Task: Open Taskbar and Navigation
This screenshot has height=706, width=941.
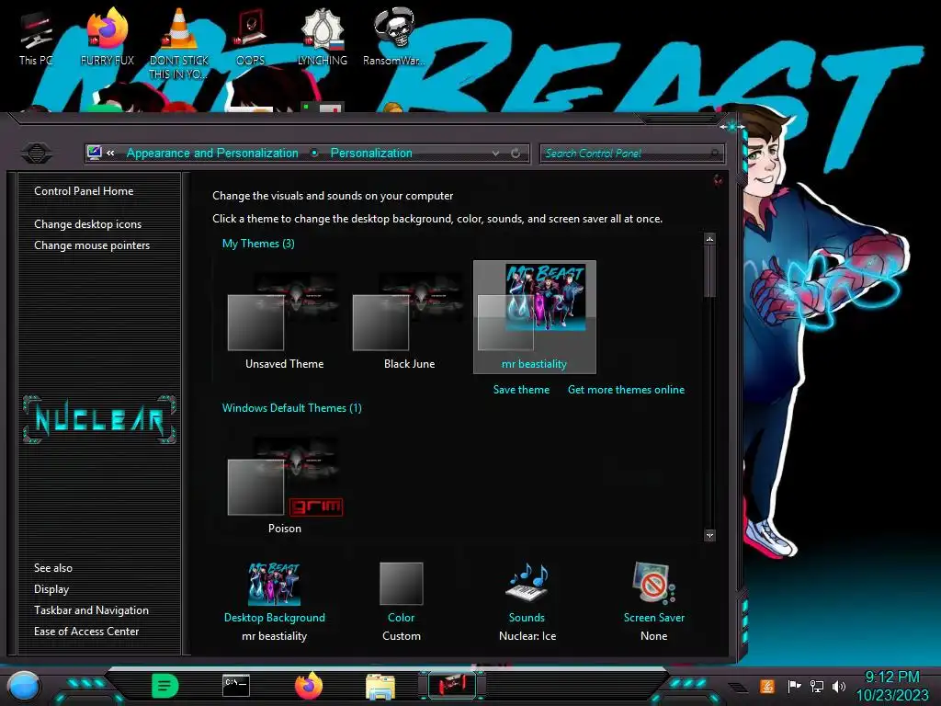Action: pos(91,610)
